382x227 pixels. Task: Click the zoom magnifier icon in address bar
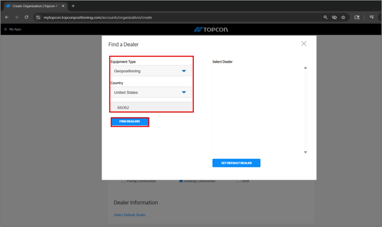tap(325, 17)
